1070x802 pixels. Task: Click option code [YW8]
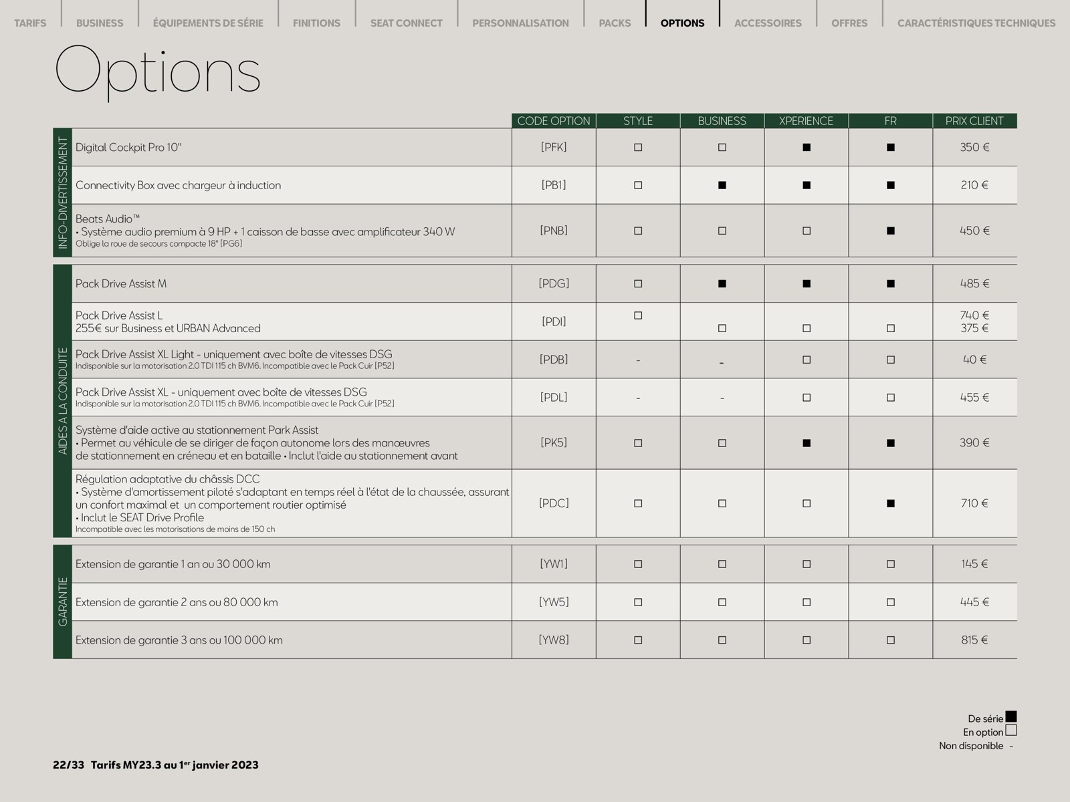[554, 640]
